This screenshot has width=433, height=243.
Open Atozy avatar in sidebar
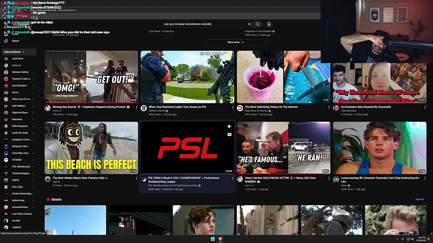pos(6,92)
